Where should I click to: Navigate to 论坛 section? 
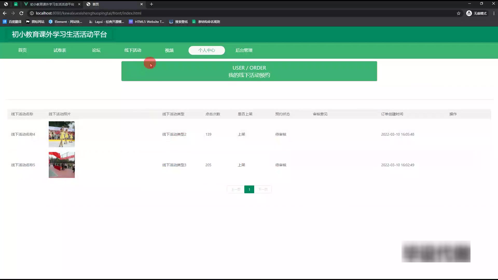96,50
